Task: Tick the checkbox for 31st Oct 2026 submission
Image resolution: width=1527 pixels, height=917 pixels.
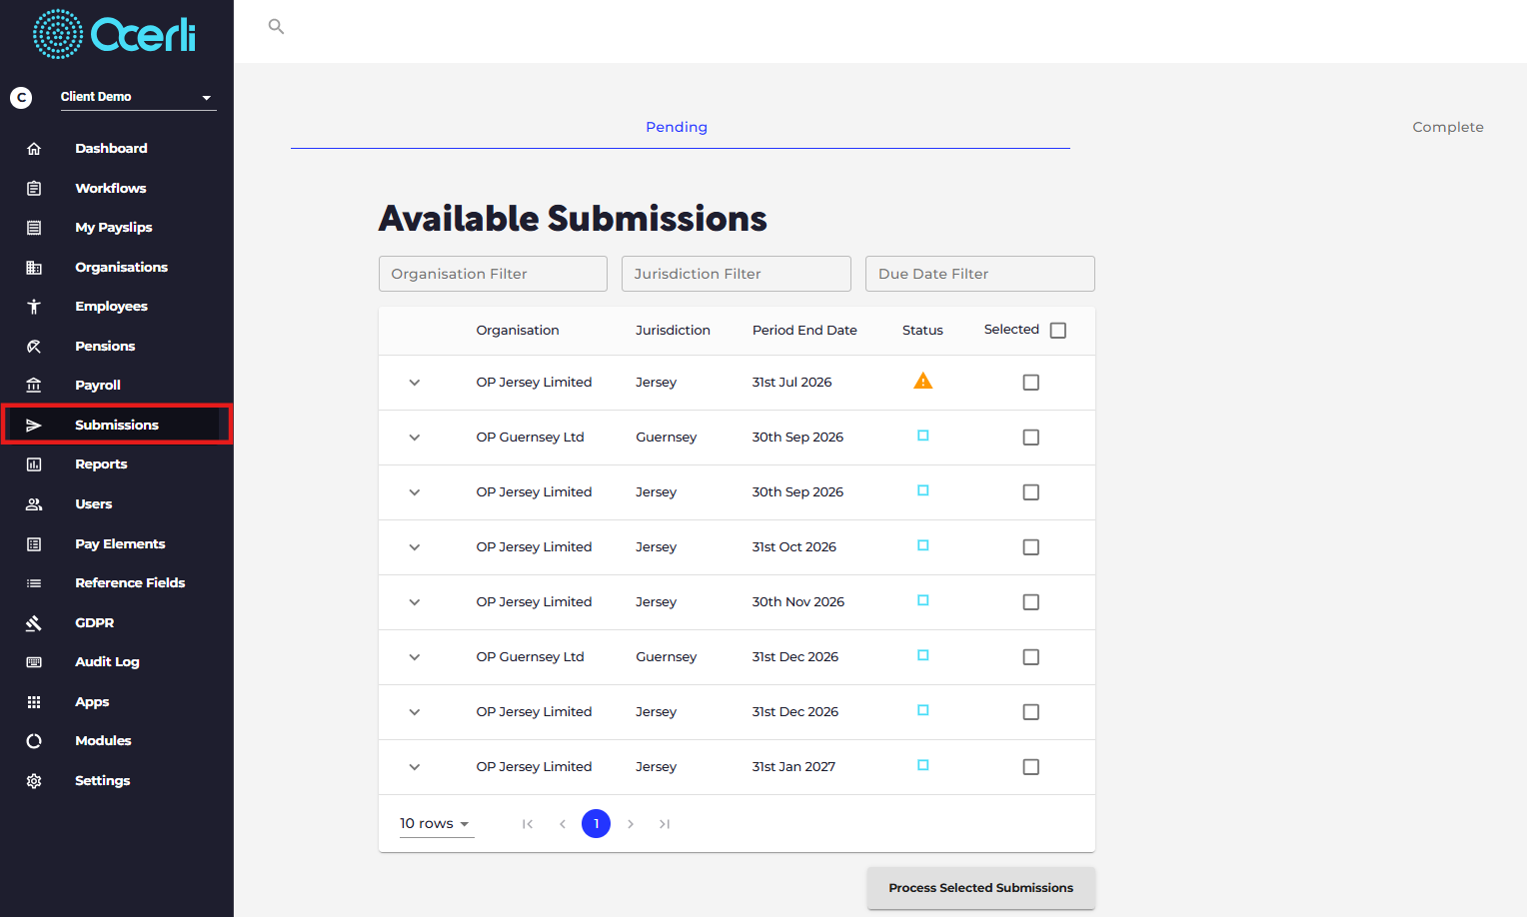Action: (1031, 547)
